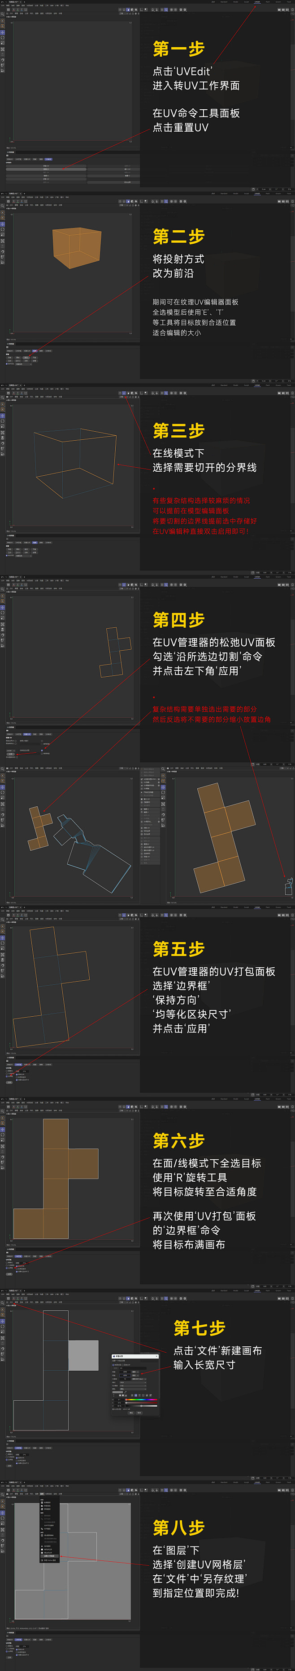Click the Apply button in step four's Relax UV panel
This screenshot has height=1671, width=295.
pos(10,754)
